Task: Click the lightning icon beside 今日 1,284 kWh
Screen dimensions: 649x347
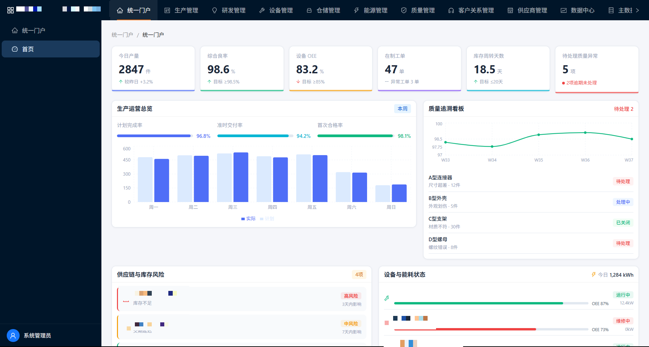Action: (594, 275)
